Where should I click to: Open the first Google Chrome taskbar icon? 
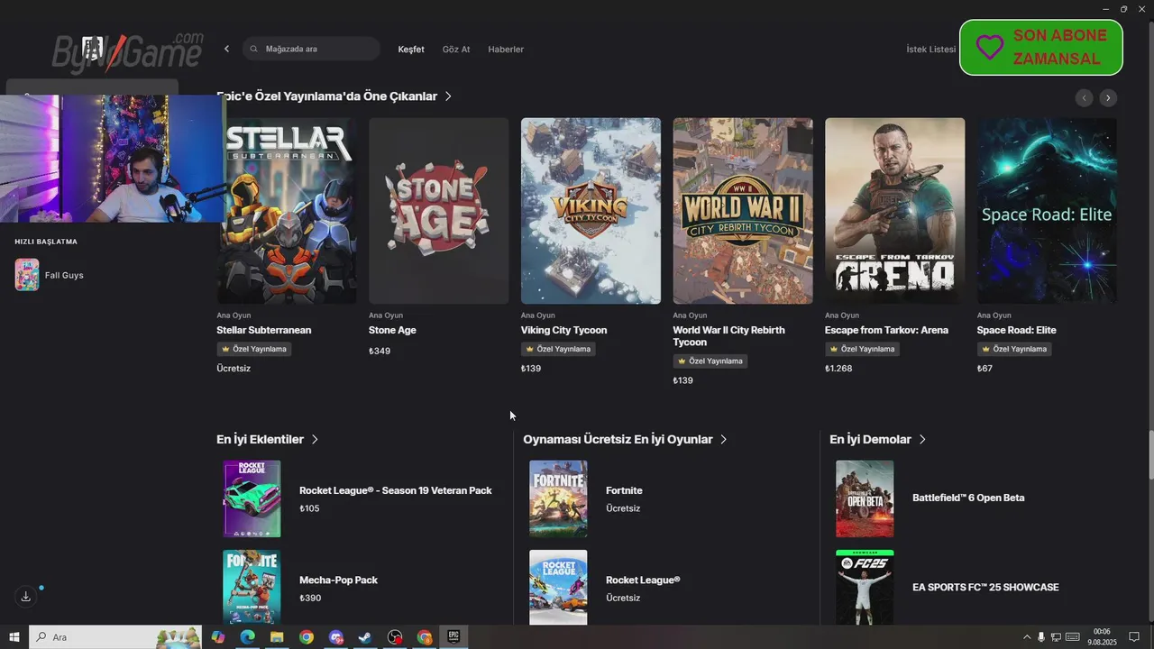click(x=307, y=637)
